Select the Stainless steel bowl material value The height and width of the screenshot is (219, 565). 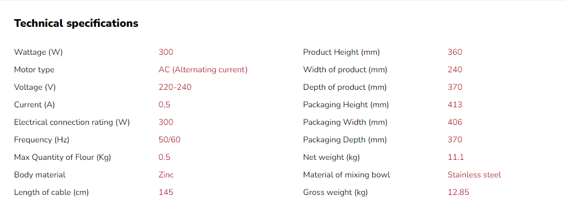tap(474, 175)
